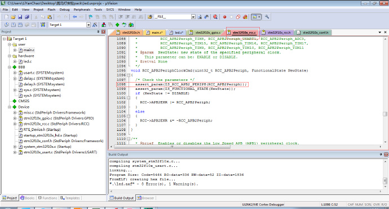389x209 pixels.
Task: Collapse the Device component node
Action: coord(10,107)
